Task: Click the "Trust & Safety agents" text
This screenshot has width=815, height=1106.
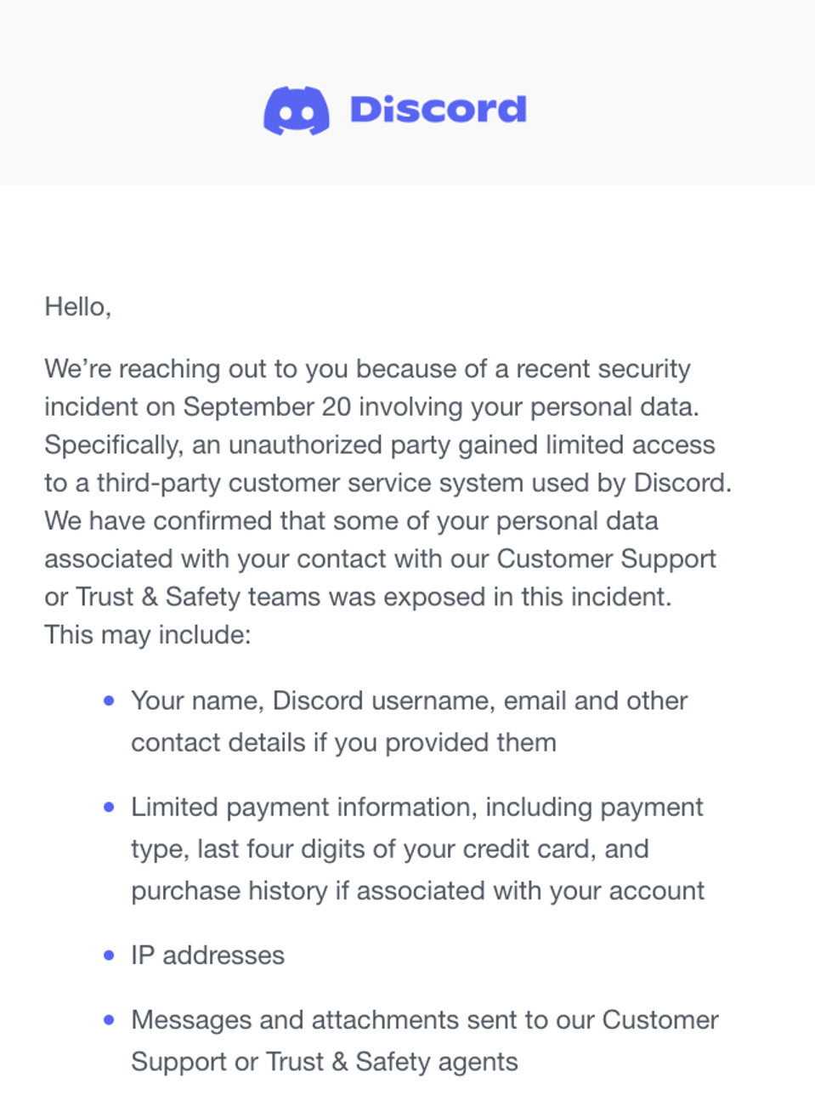Action: (392, 1062)
